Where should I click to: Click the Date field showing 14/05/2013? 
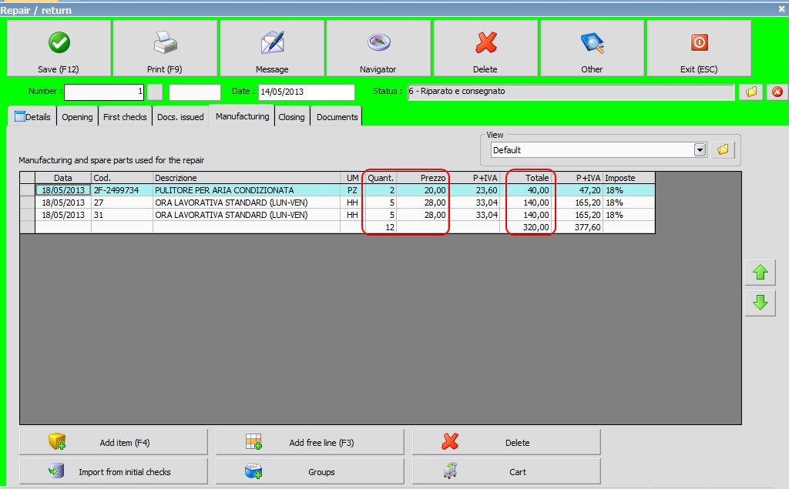(307, 92)
